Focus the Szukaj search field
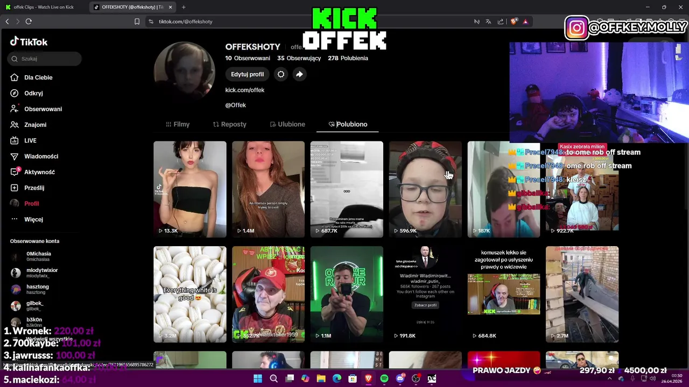The height and width of the screenshot is (387, 689). (45, 59)
